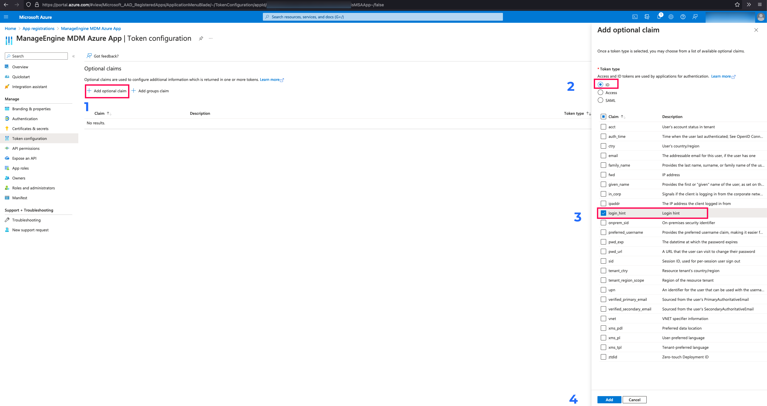Open API permissions menu item
The image size is (767, 406).
click(26, 148)
